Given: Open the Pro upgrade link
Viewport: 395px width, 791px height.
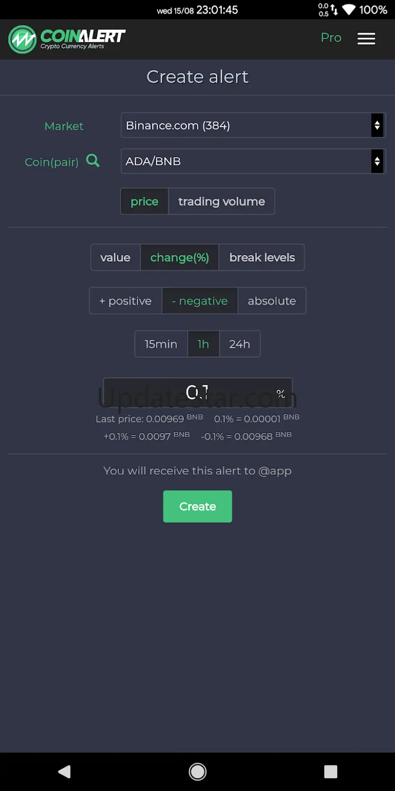Looking at the screenshot, I should [331, 38].
